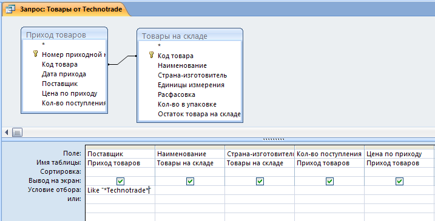
Task: Select 'Код товара' field in Товары на складе
Action: point(175,56)
